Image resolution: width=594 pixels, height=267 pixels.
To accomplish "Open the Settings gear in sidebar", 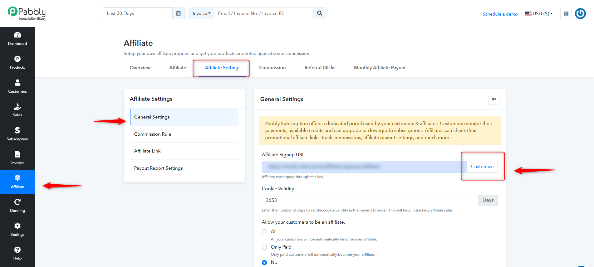I will (17, 230).
